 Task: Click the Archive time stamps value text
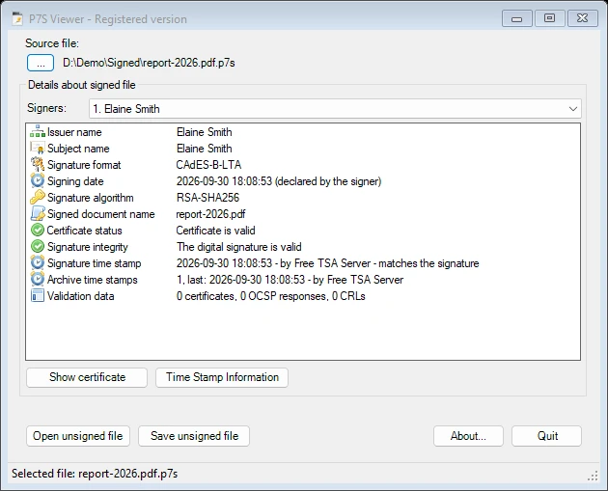click(290, 280)
